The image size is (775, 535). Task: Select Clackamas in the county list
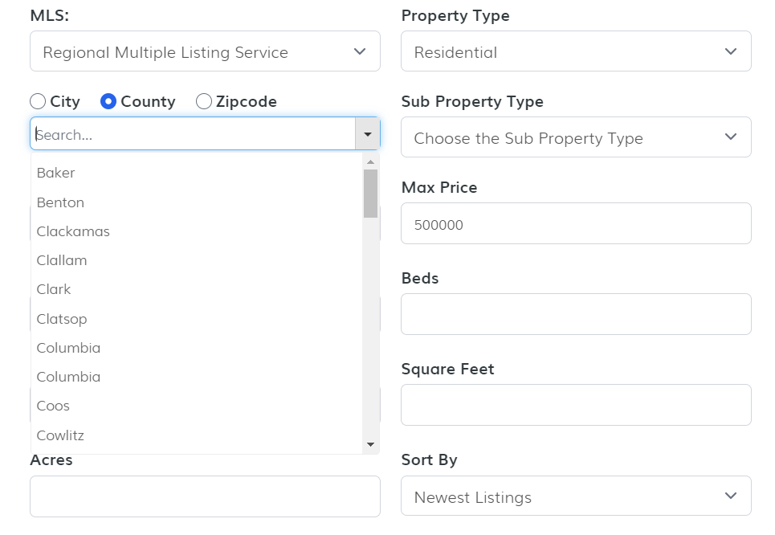pyautogui.click(x=73, y=231)
